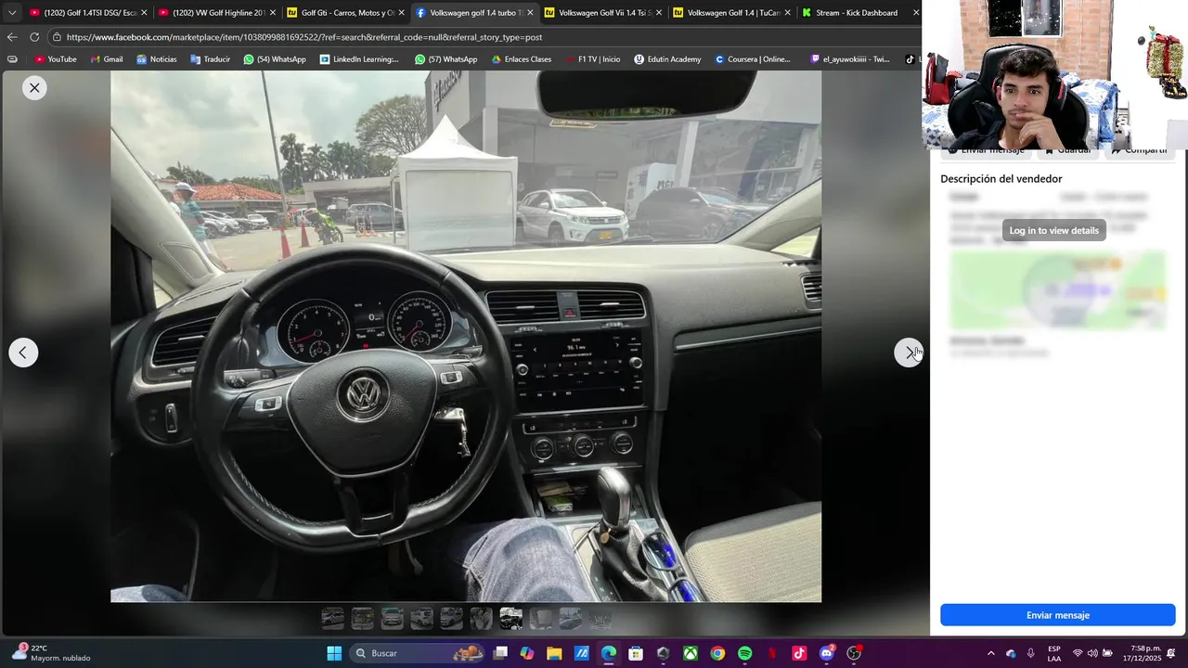Reload the current page

point(34,37)
